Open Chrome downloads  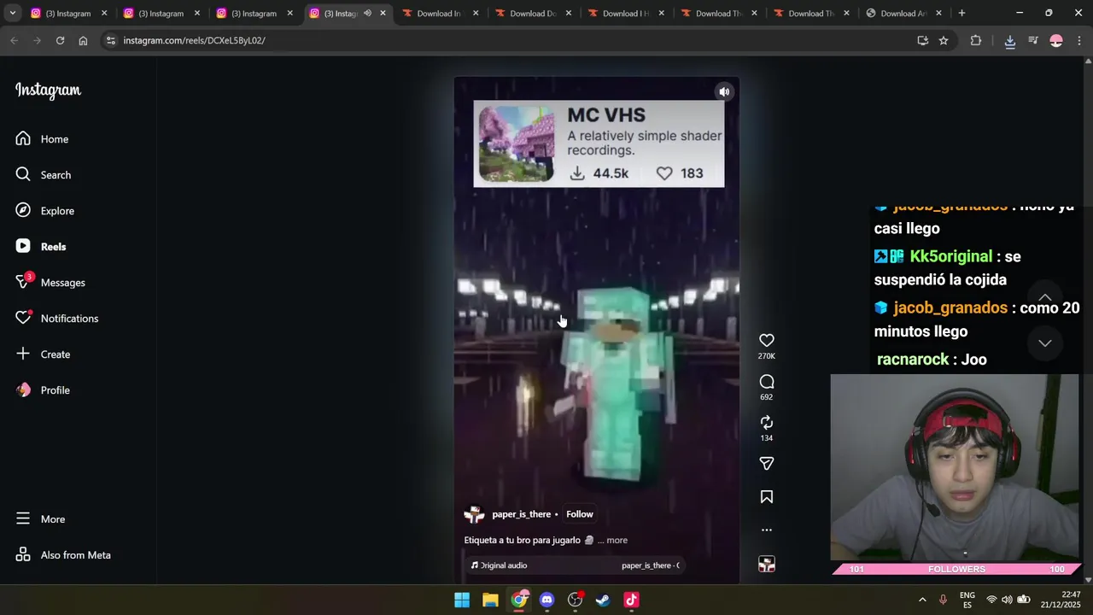tap(1009, 40)
